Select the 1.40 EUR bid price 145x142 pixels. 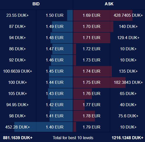(55, 127)
